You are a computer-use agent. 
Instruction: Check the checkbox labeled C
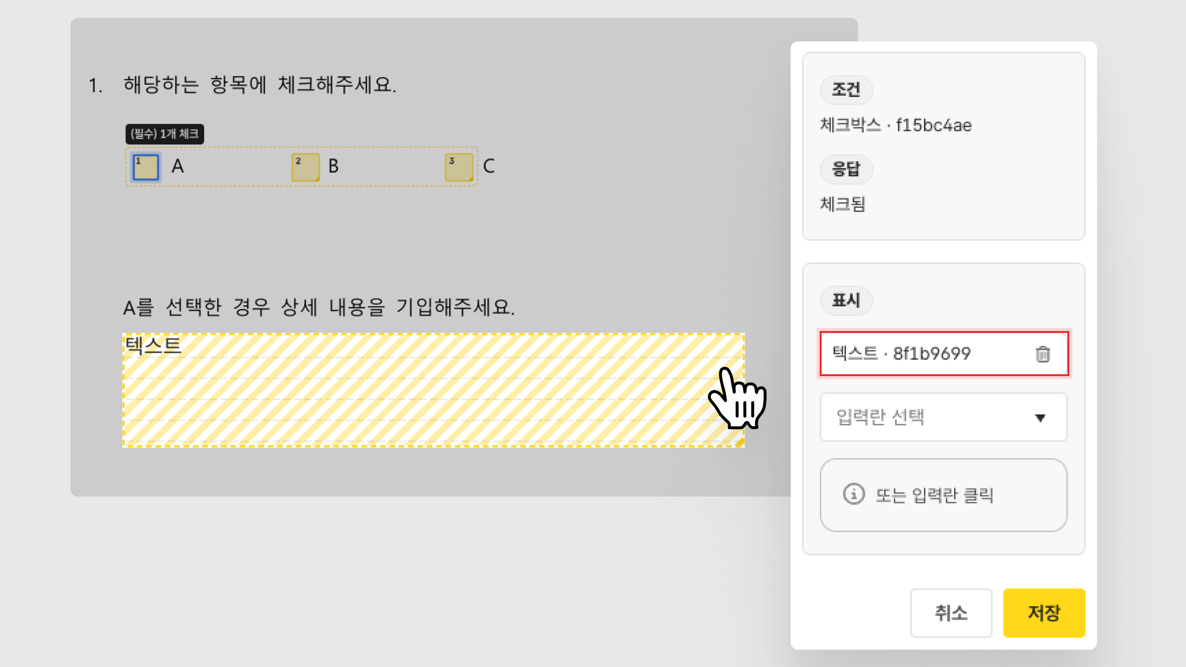tap(459, 167)
